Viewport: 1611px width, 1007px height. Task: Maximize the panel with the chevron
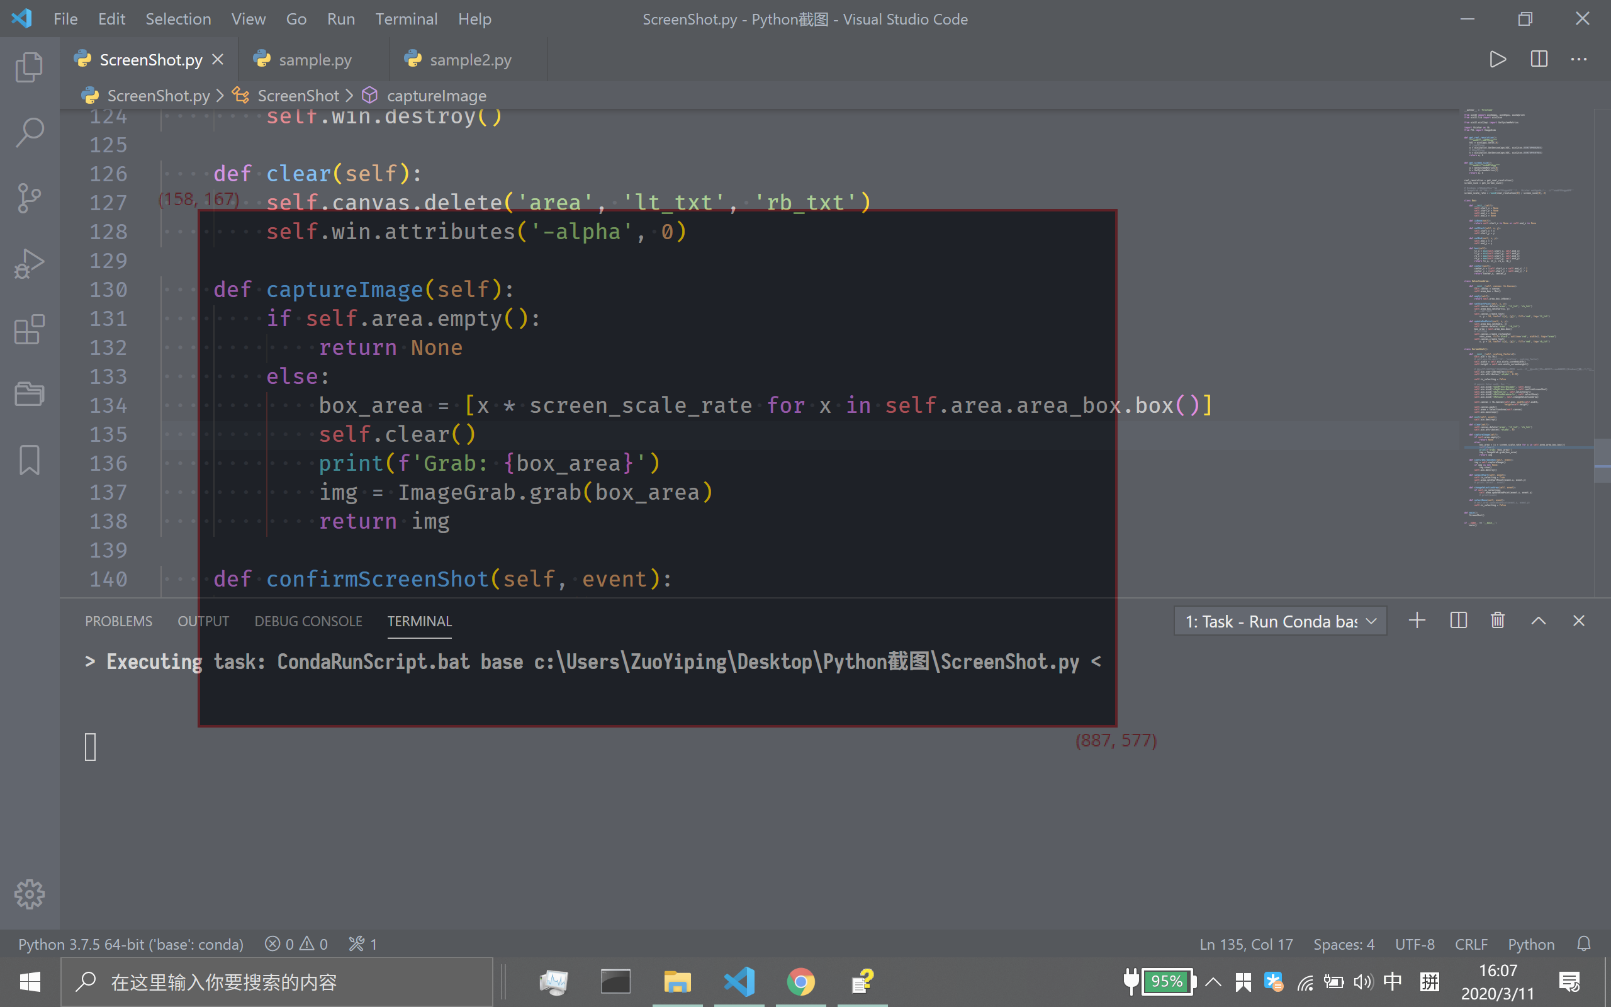1539,620
